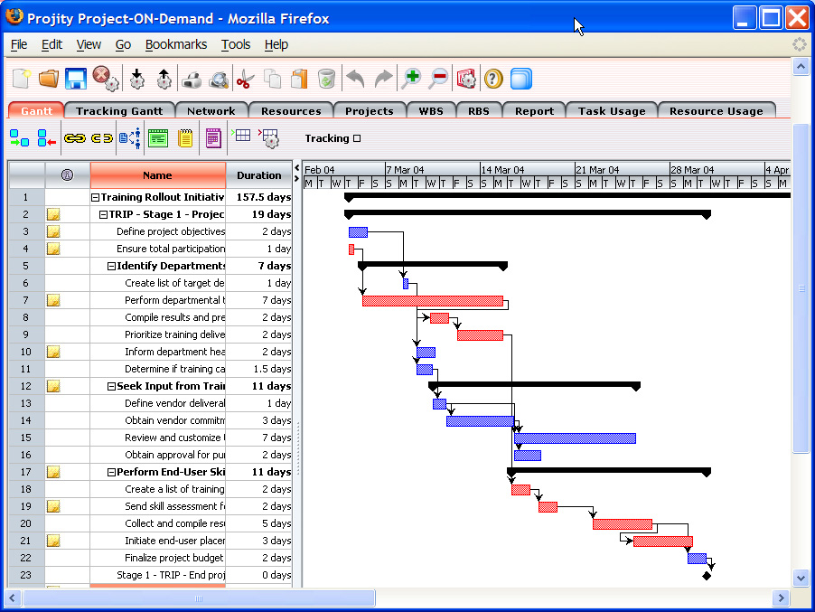The height and width of the screenshot is (612, 815).
Task: Unlink tasks with the broken chain icon
Action: click(x=102, y=138)
